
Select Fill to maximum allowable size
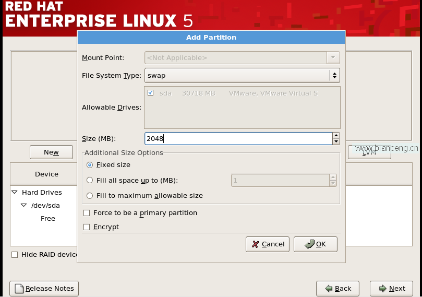90,196
